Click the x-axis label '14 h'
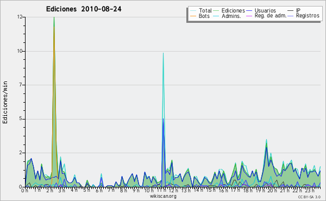Viewport: 326px width, 201px height. pos(198,190)
